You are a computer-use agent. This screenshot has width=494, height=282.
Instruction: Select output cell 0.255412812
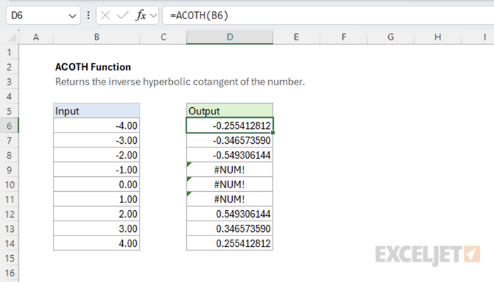coord(229,244)
